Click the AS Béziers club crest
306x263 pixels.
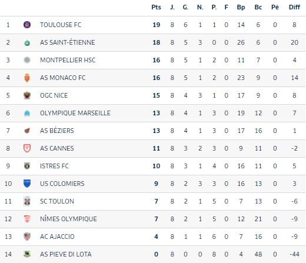tap(27, 131)
